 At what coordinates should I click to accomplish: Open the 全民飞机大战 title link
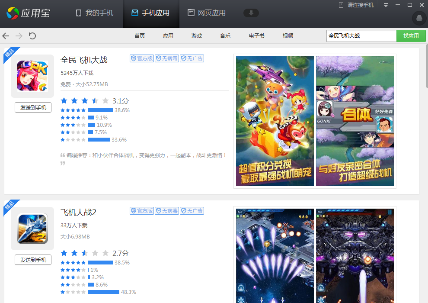point(84,60)
